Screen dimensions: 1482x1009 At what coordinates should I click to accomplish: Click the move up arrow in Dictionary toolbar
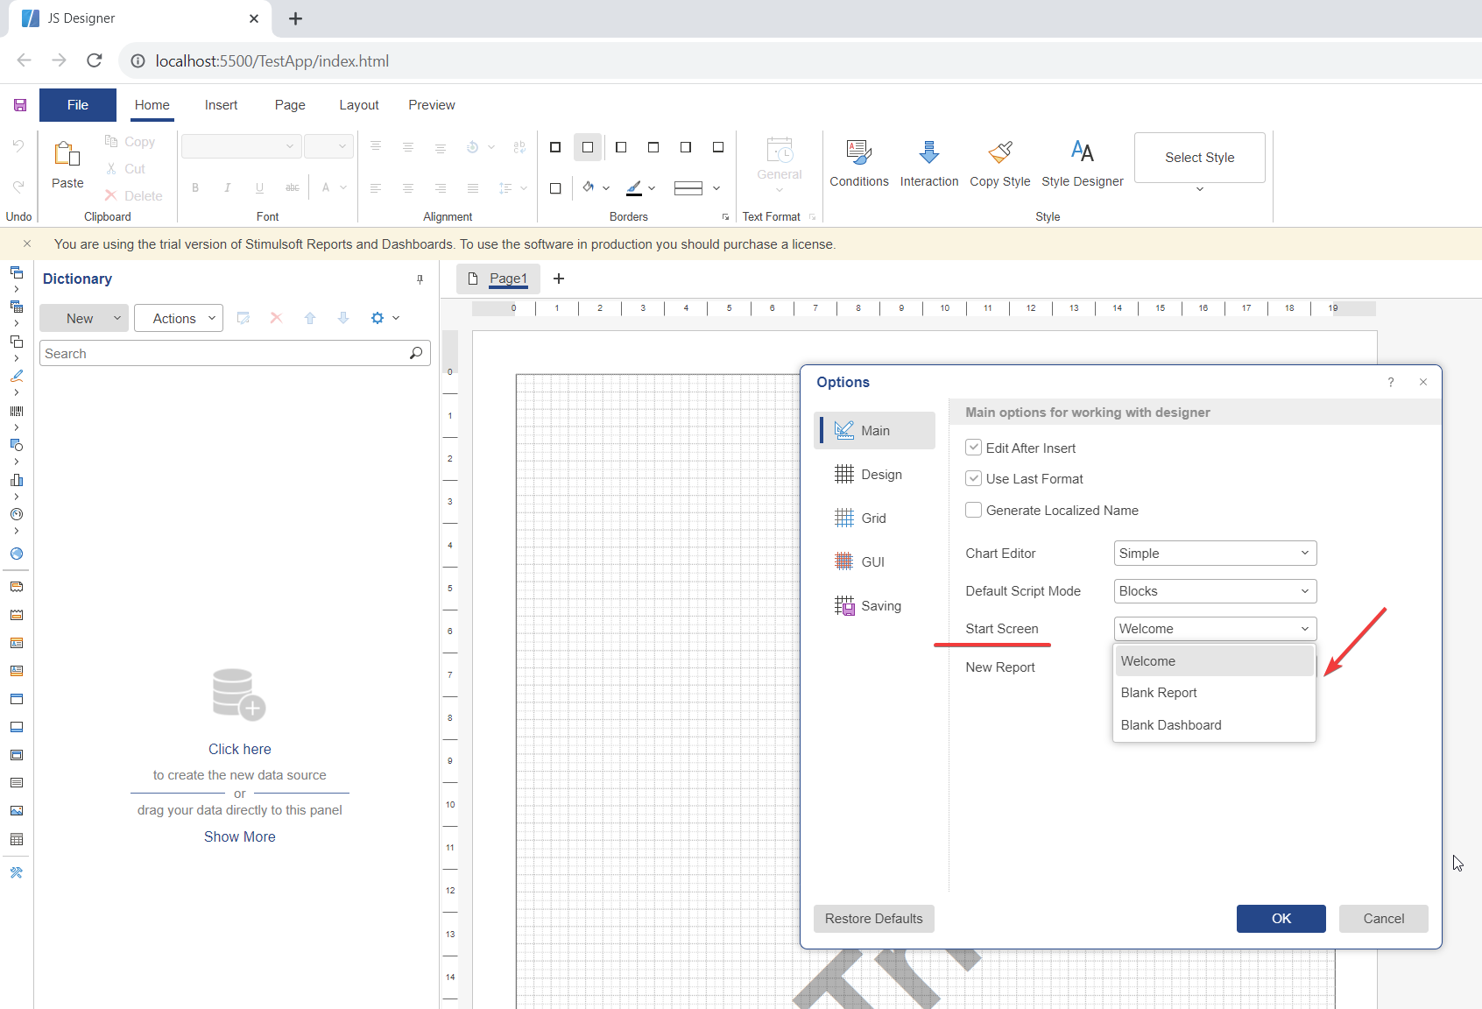point(310,318)
